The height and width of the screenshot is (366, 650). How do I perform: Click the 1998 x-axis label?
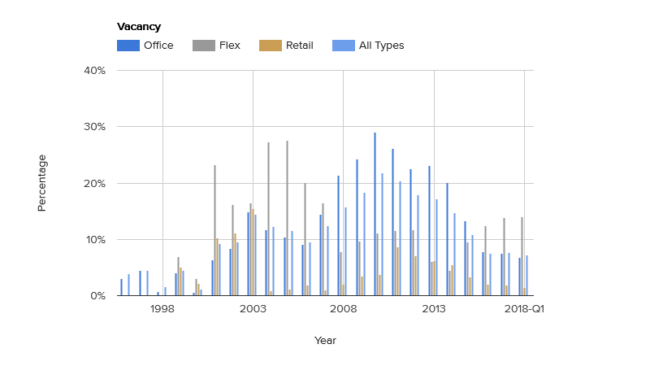[x=162, y=310]
